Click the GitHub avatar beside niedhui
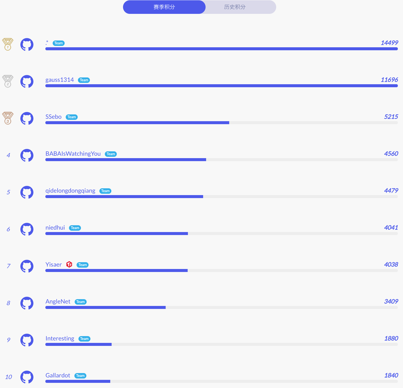The width and height of the screenshot is (403, 388). (x=27, y=229)
